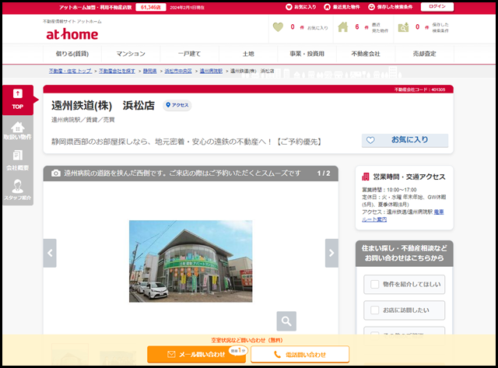Click 電話問い合わせ button
The image size is (498, 368).
coord(300,354)
